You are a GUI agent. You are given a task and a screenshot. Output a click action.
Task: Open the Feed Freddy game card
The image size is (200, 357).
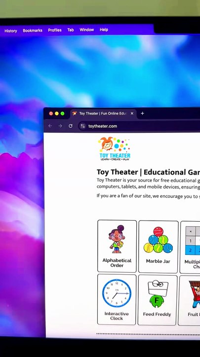click(157, 300)
